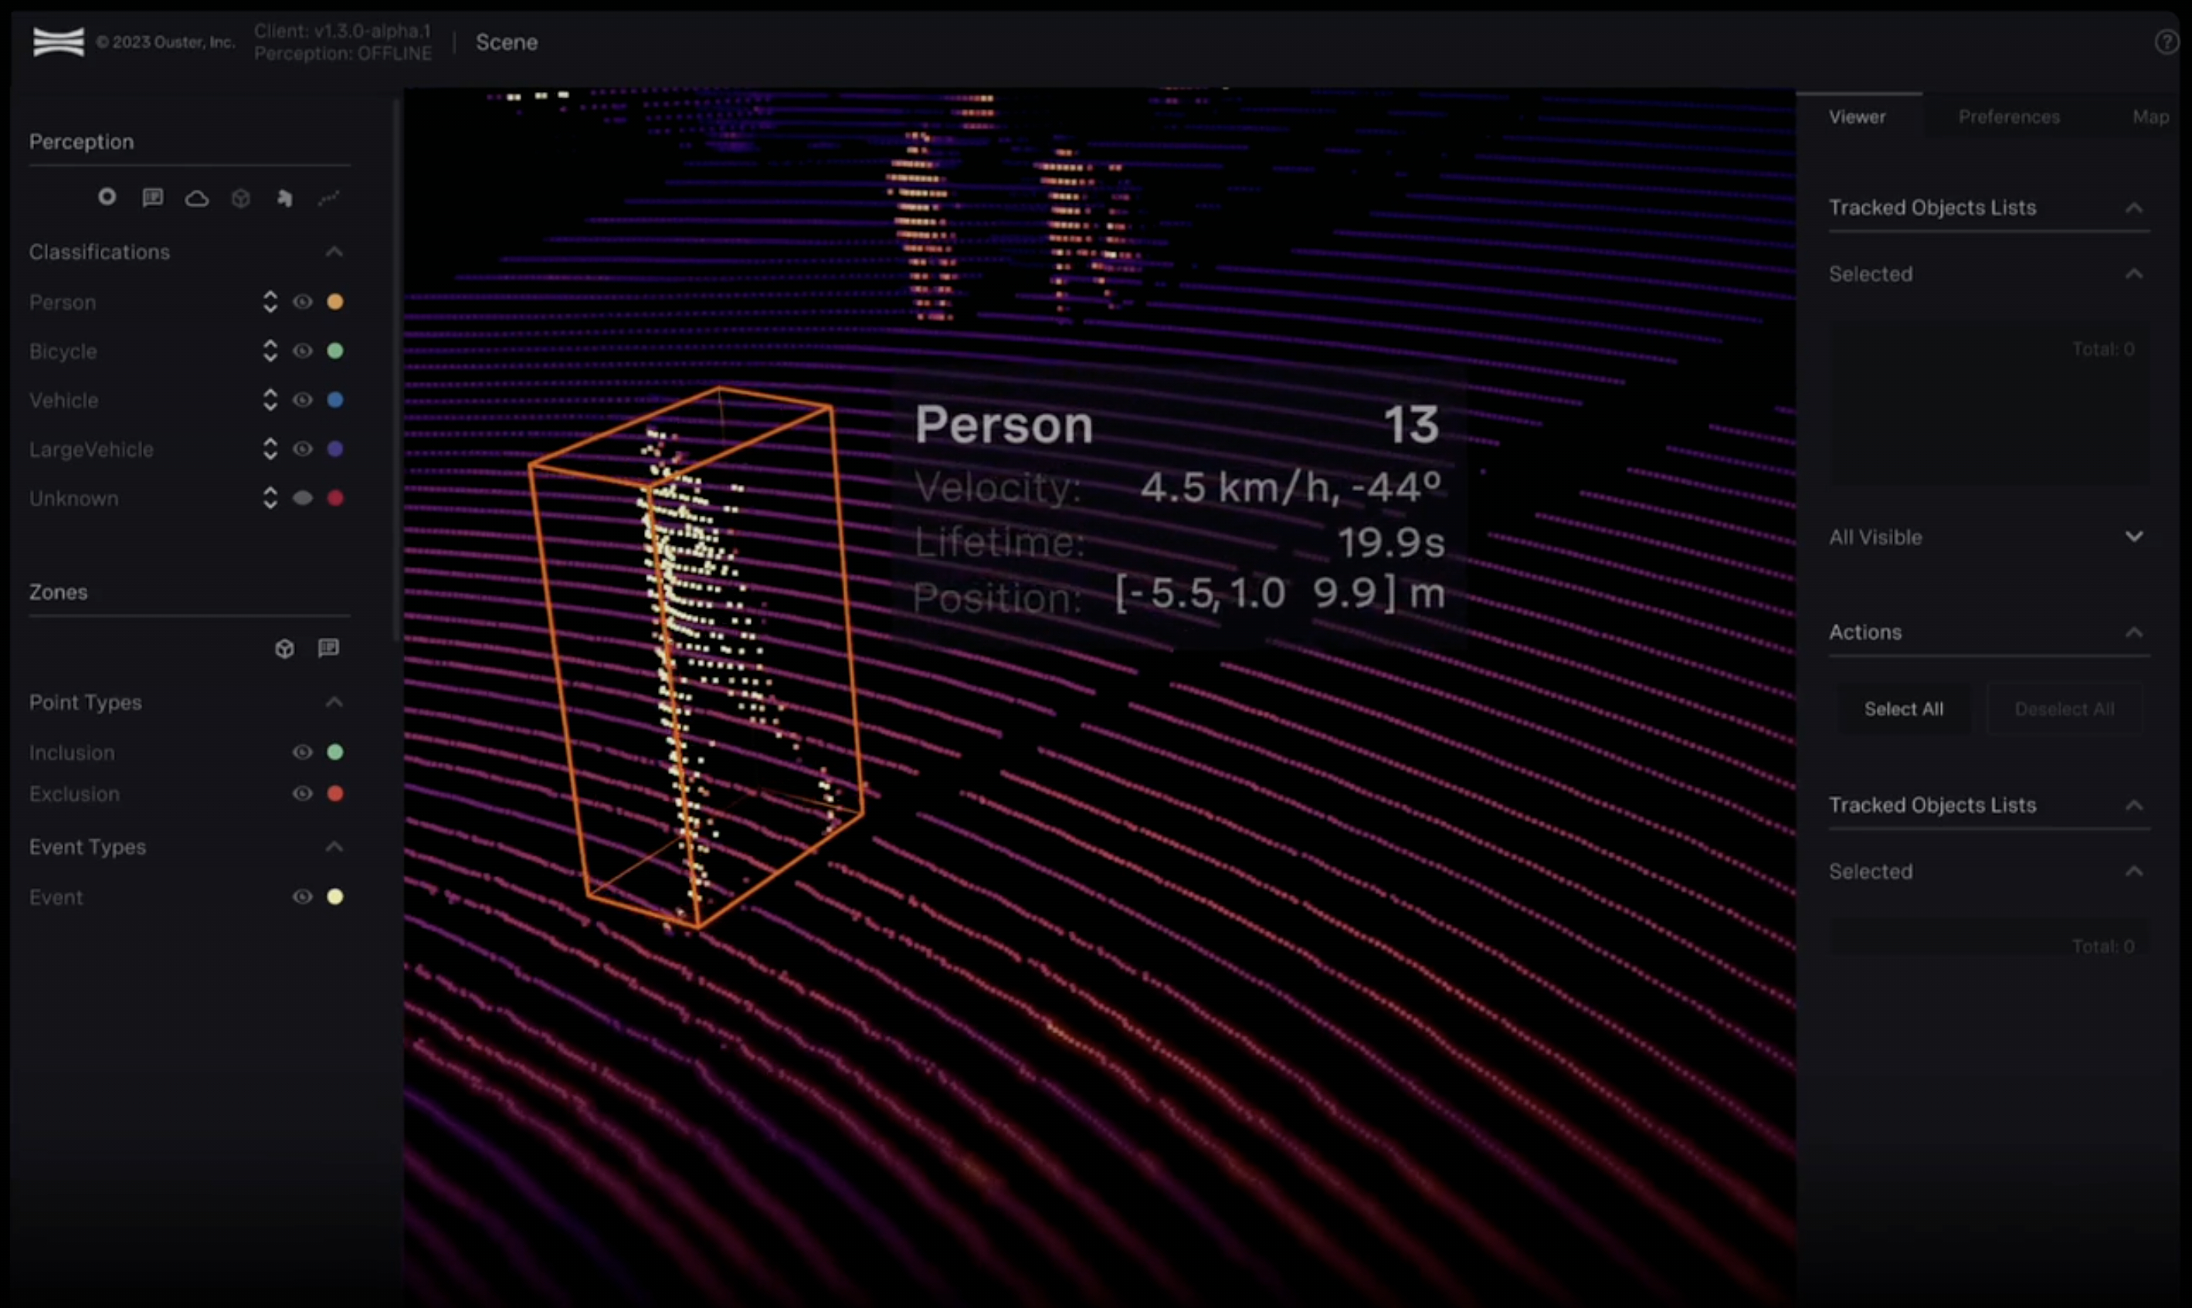The height and width of the screenshot is (1308, 2192).
Task: Click the Unknown row up/down stepper
Action: (270, 499)
